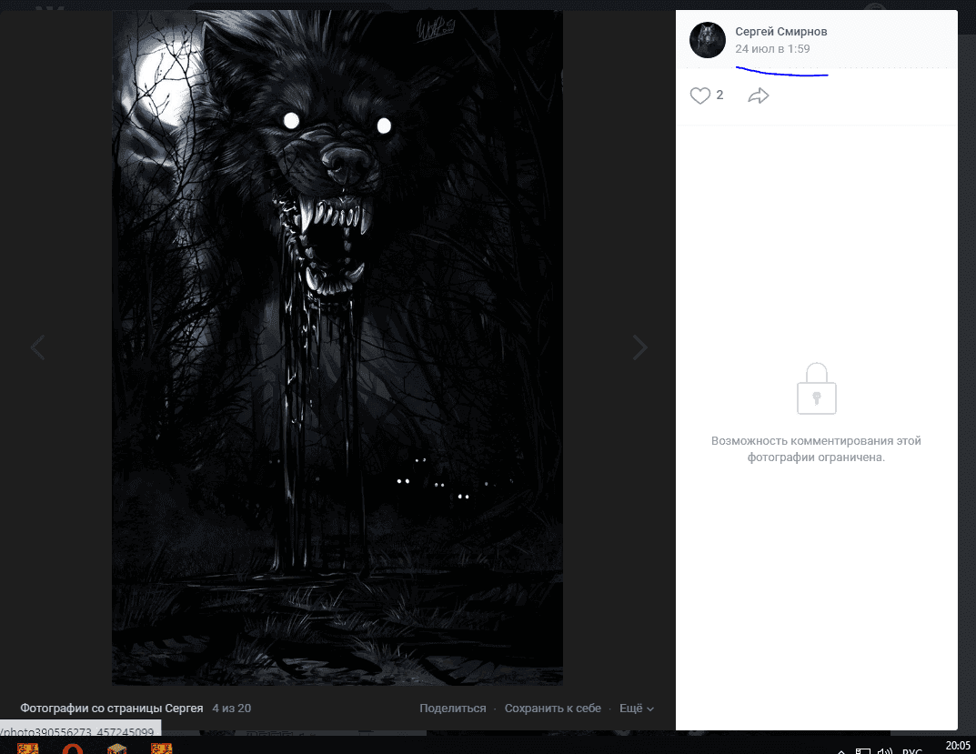The image size is (976, 754).
Task: Click "Сохранить к себе" link
Action: (x=552, y=709)
